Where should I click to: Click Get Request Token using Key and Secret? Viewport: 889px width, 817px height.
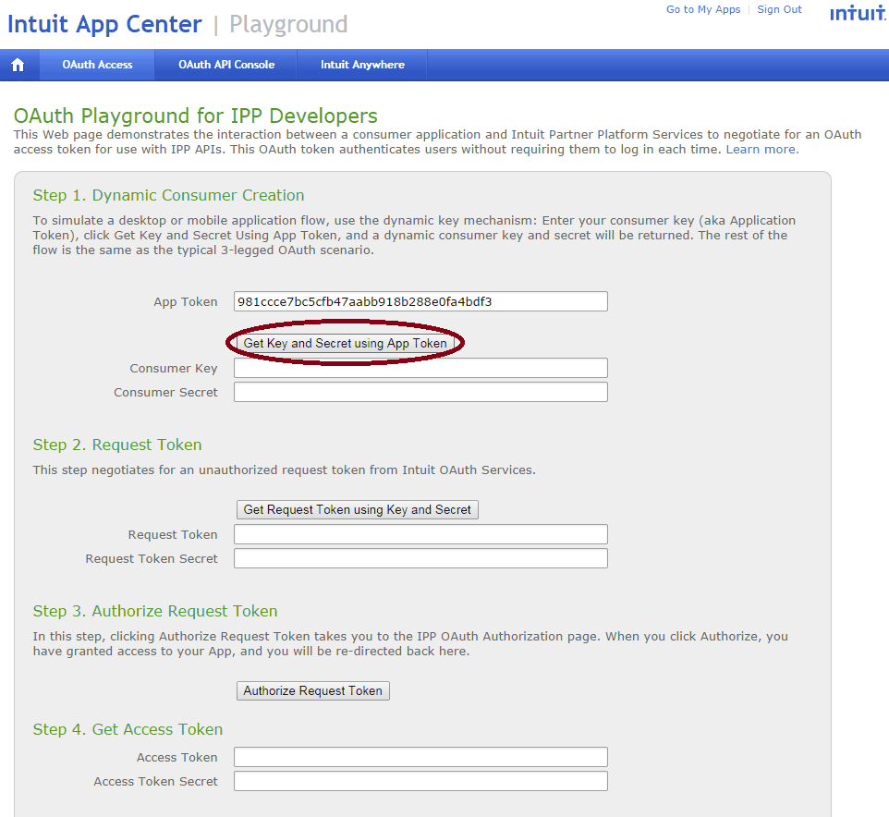point(358,510)
